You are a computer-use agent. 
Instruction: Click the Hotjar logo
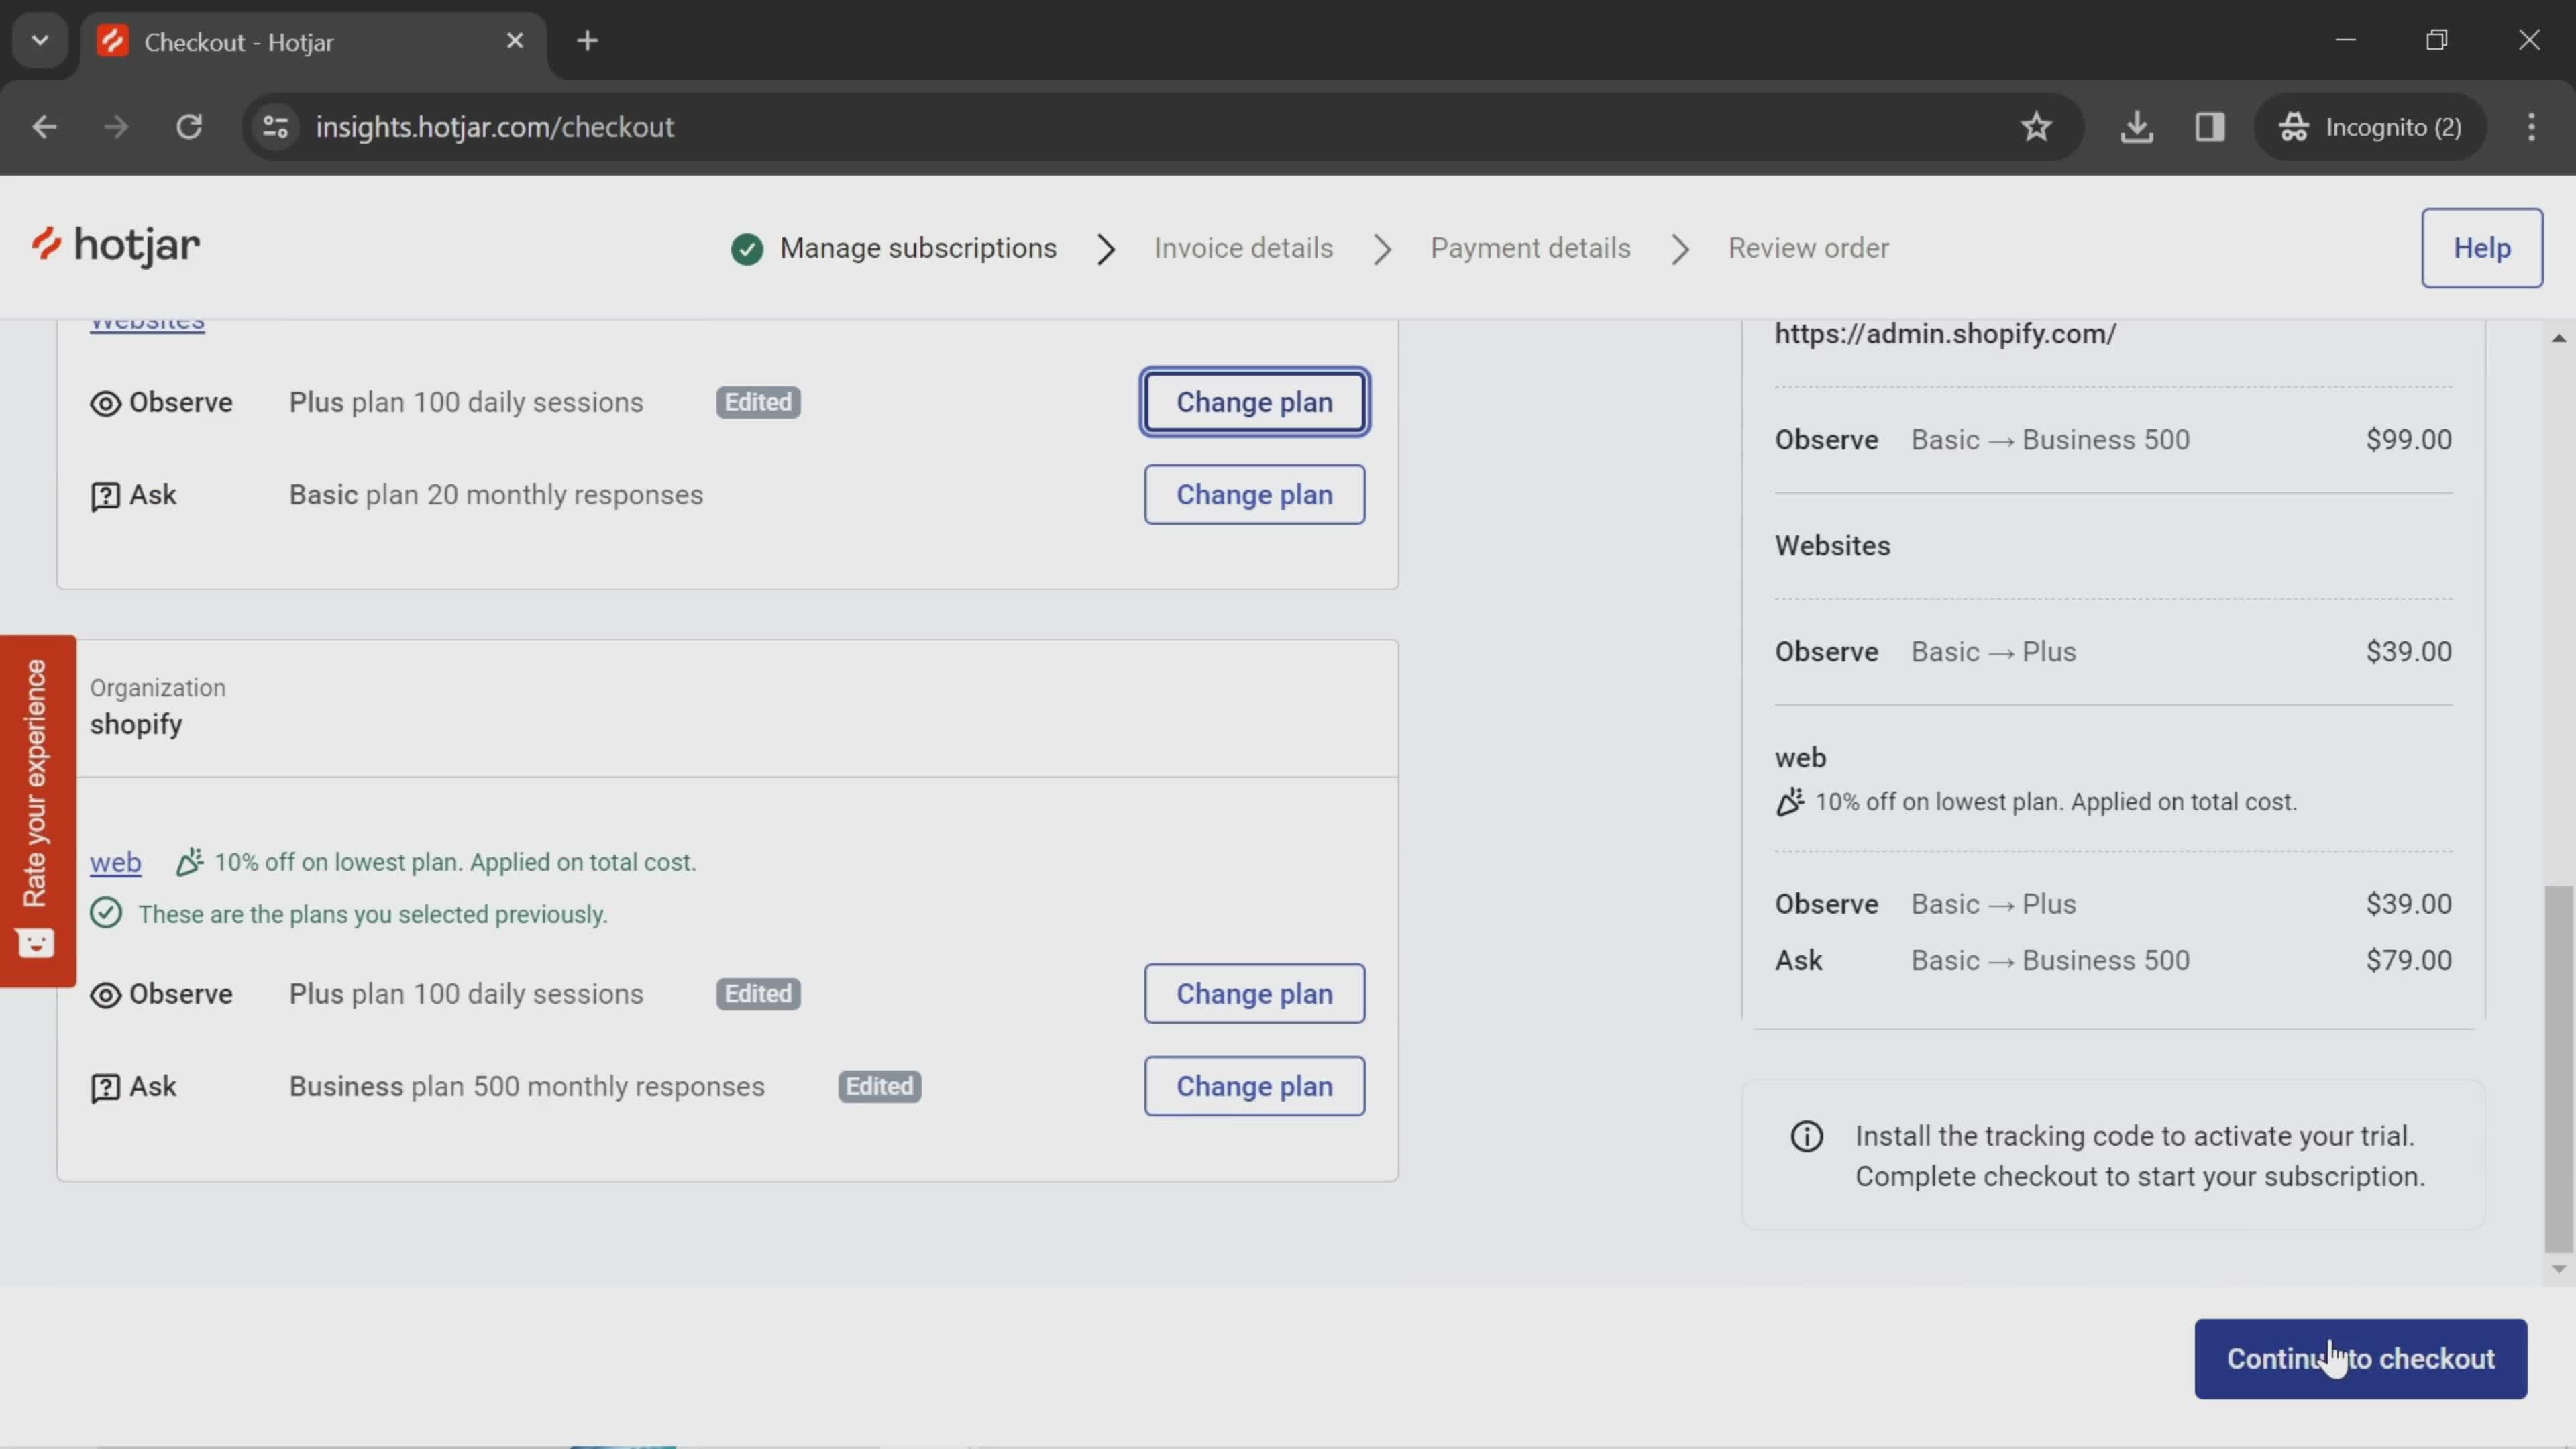tap(115, 246)
